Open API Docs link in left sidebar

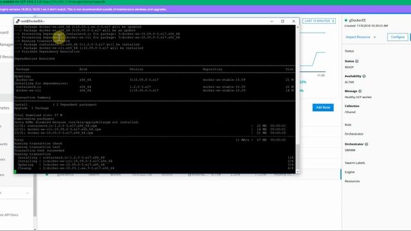tap(9, 215)
